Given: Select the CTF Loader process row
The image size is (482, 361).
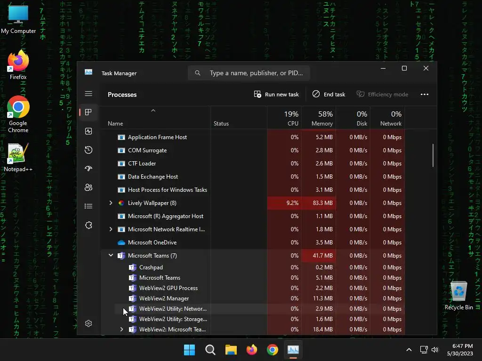Looking at the screenshot, I should [253, 164].
